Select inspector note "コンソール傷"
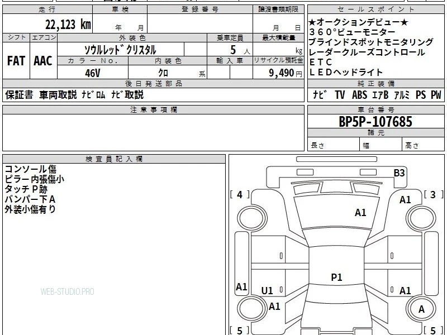Image resolution: width=447 pixels, height=335 pixels. pyautogui.click(x=31, y=169)
